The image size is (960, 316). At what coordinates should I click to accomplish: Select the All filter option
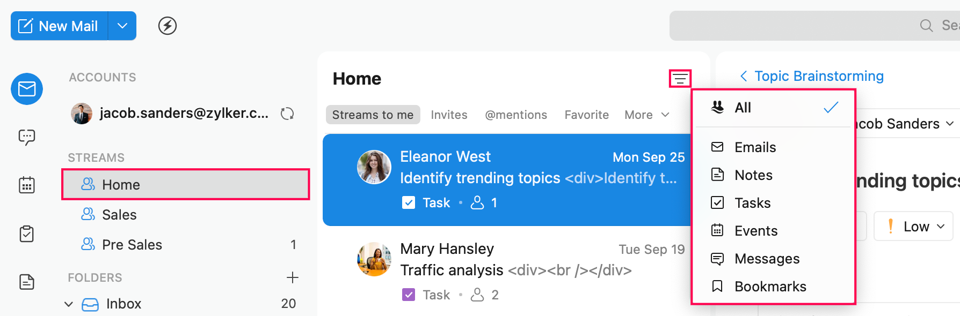pos(773,108)
